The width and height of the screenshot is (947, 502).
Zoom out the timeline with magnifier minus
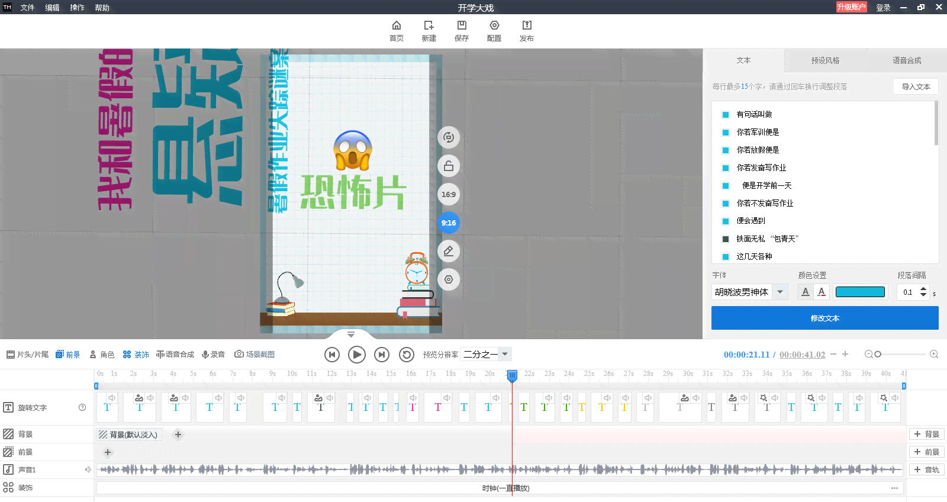point(868,354)
